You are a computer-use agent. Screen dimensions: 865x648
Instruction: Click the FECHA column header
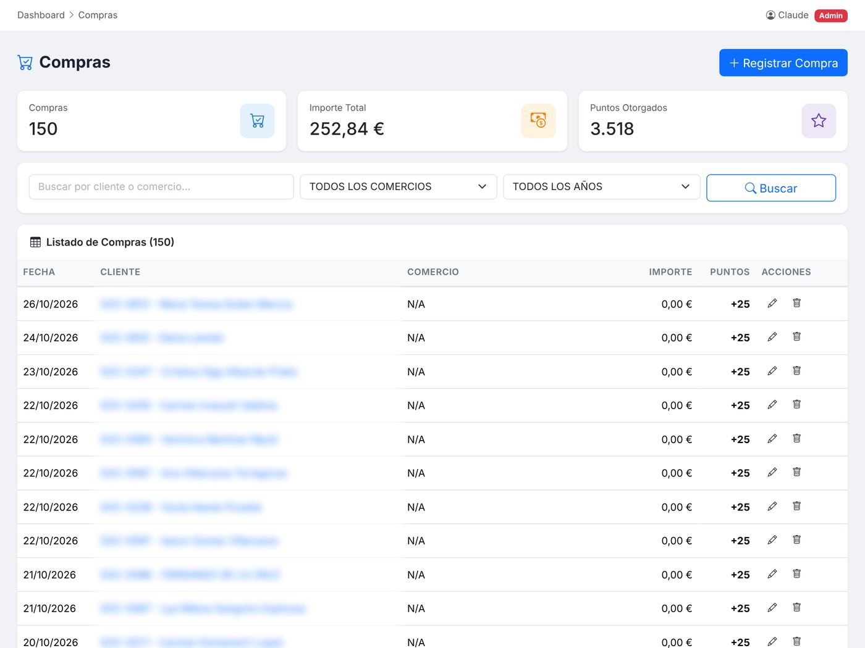[39, 272]
